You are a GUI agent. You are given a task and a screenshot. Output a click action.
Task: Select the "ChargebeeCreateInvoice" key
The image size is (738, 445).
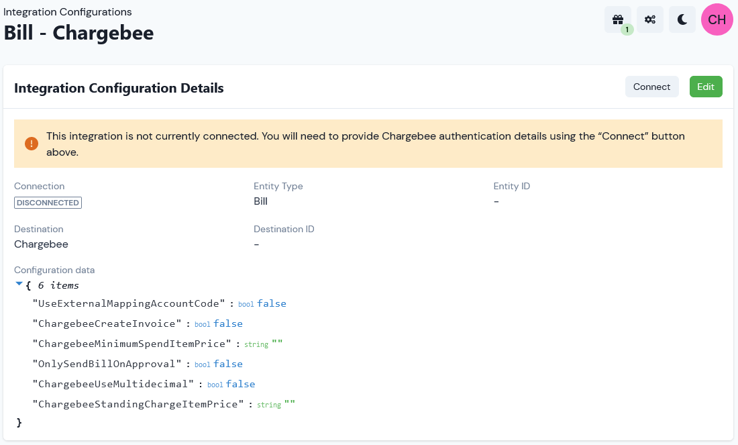[107, 324]
